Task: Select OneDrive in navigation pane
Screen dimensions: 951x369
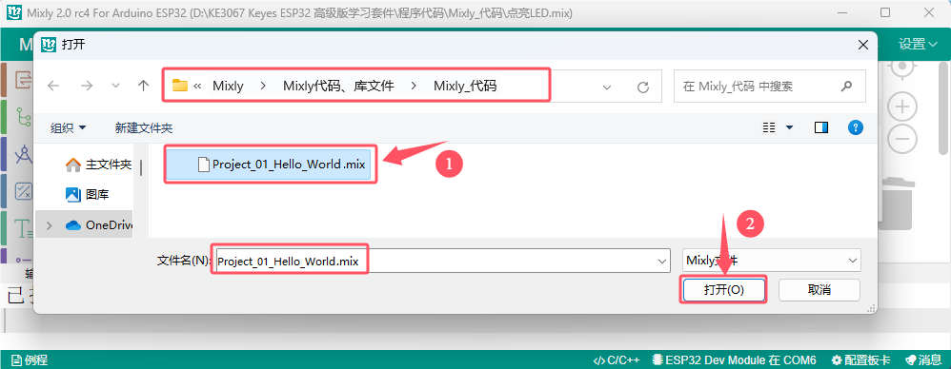Action: coord(99,225)
